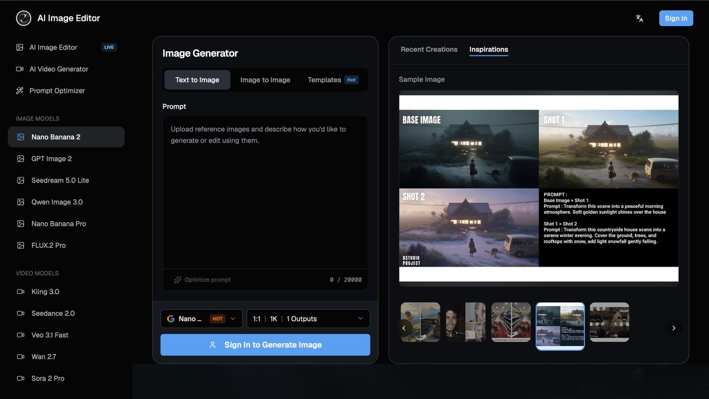The height and width of the screenshot is (399, 709).
Task: Switch to the Image to Image tab
Action: [265, 80]
